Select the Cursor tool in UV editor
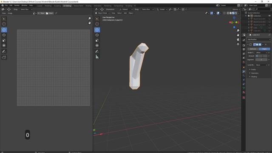This screenshot has width=272, height=153. [4, 24]
